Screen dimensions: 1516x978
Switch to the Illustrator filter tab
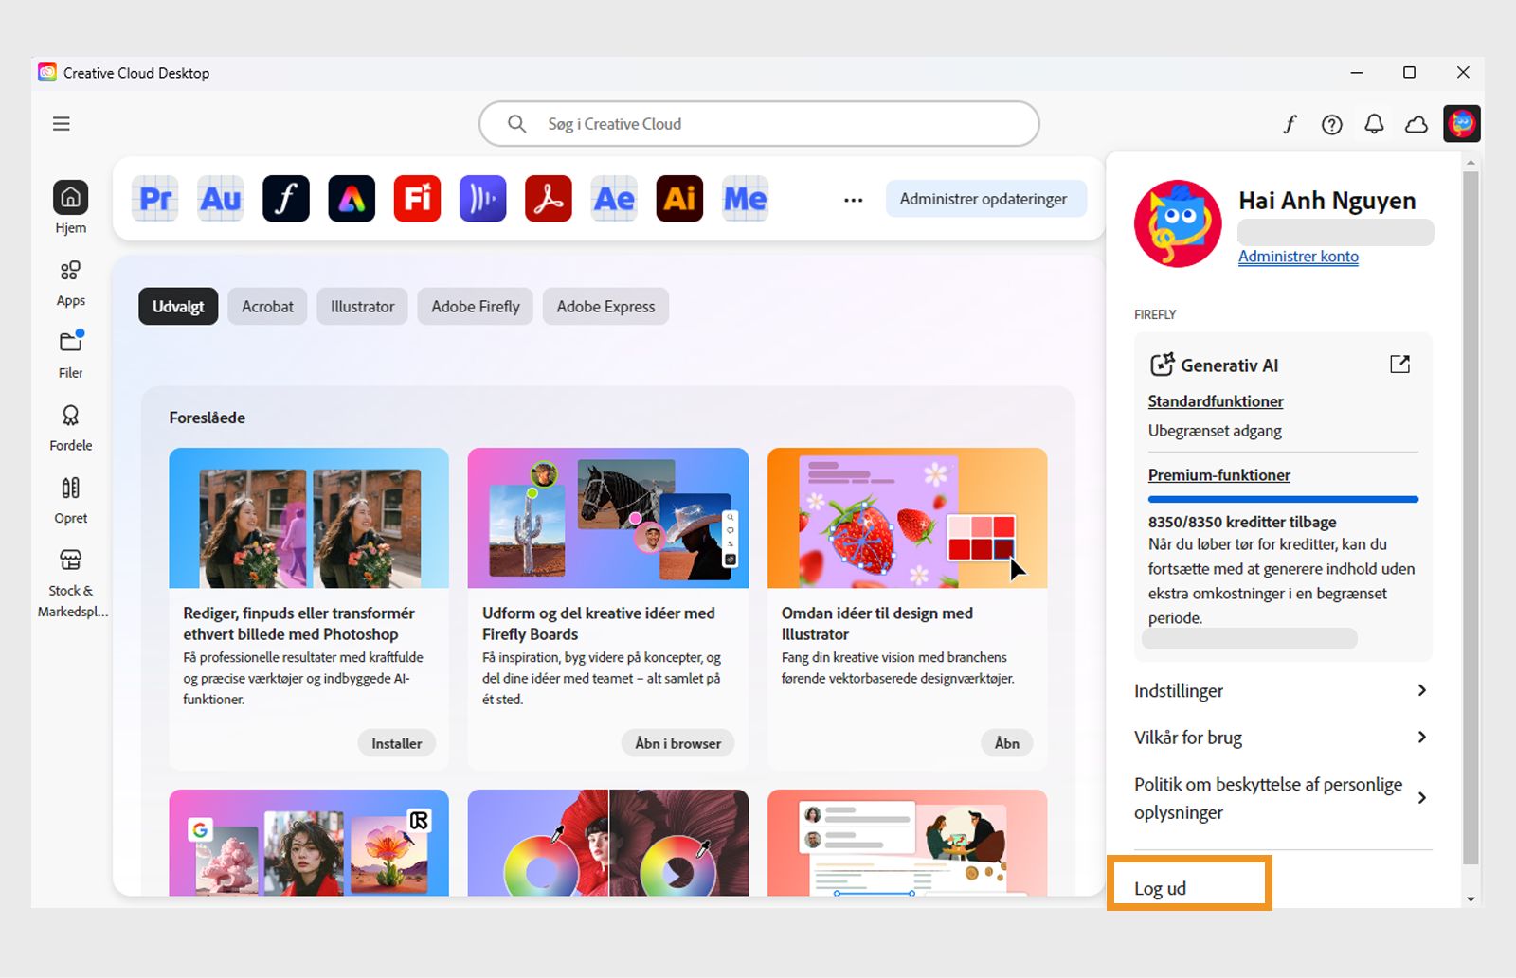[x=362, y=307]
